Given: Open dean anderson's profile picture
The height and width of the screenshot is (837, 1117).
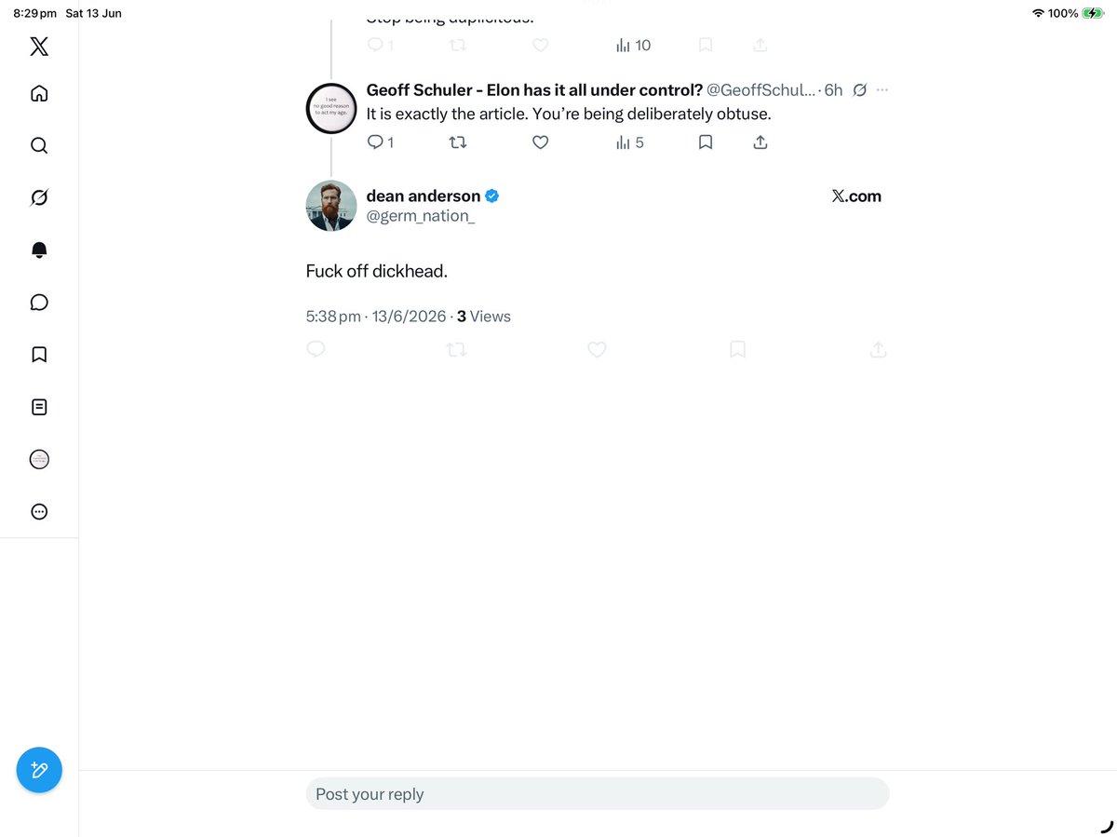Looking at the screenshot, I should click(x=331, y=205).
